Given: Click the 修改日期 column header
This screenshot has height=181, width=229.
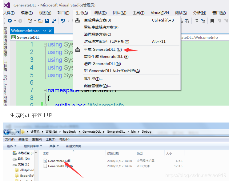Looking at the screenshot, I should 113,153.
